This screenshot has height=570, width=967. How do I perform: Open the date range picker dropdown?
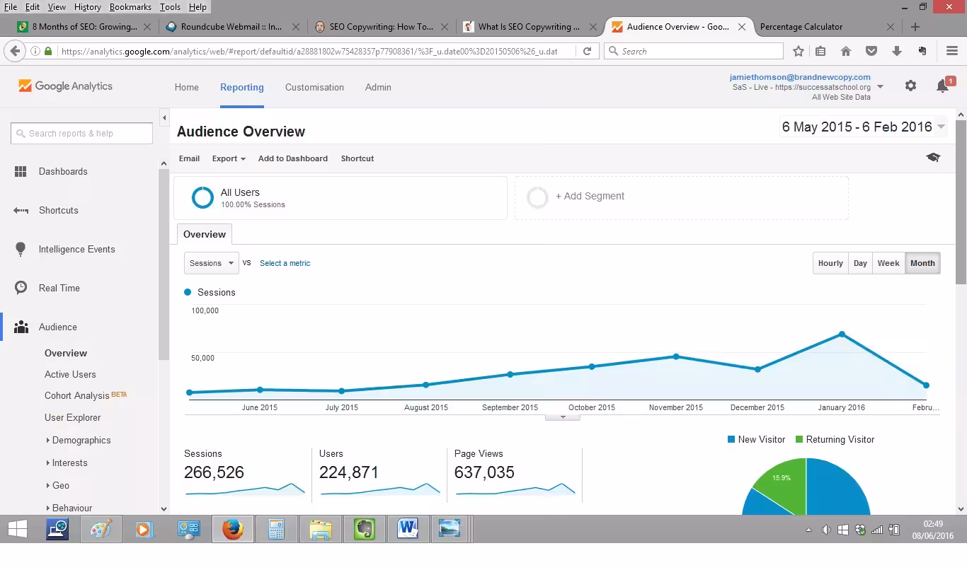[863, 127]
